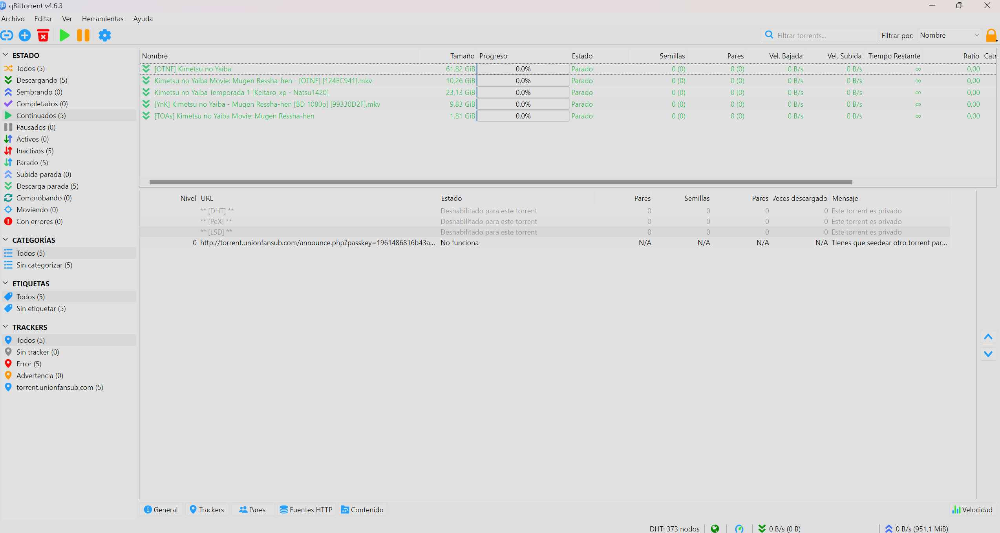Open the Herramientas menu

click(103, 19)
